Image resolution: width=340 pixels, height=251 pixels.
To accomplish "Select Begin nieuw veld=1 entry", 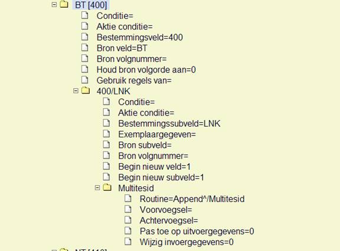I will tap(155, 167).
